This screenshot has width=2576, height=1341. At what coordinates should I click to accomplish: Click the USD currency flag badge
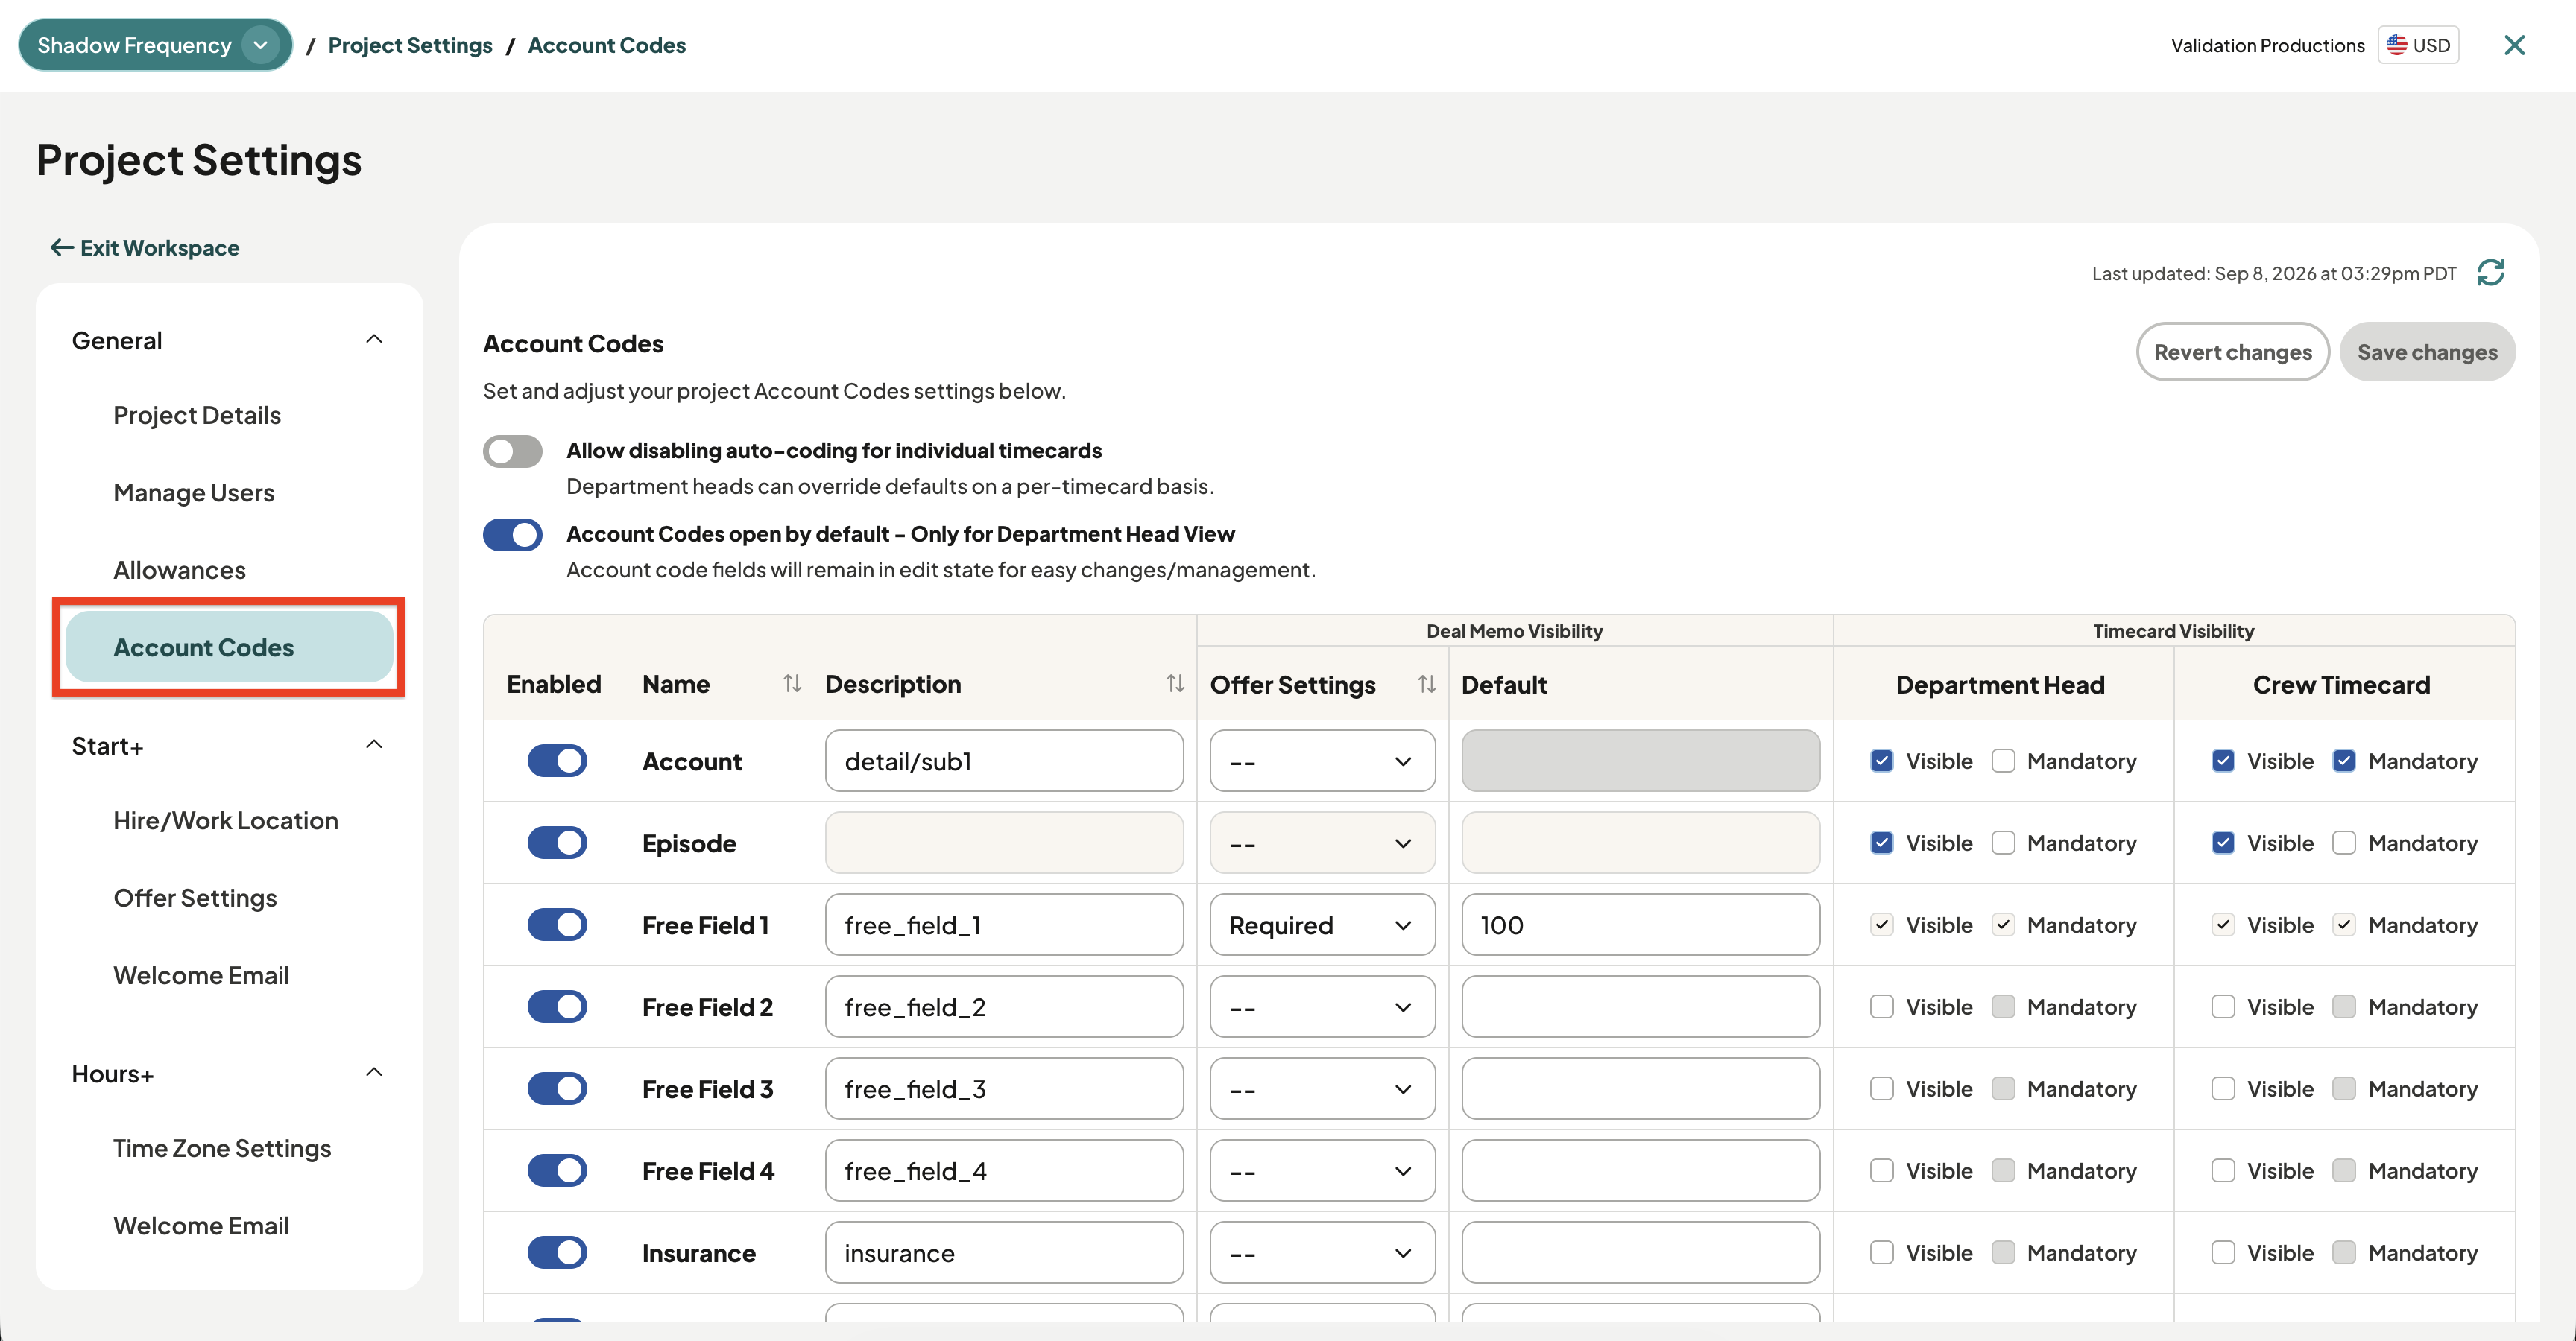pyautogui.click(x=2418, y=45)
